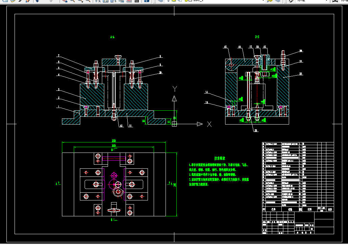
Task: Select the Zoom Realtime magnifier tool
Action: (x=72, y=1)
